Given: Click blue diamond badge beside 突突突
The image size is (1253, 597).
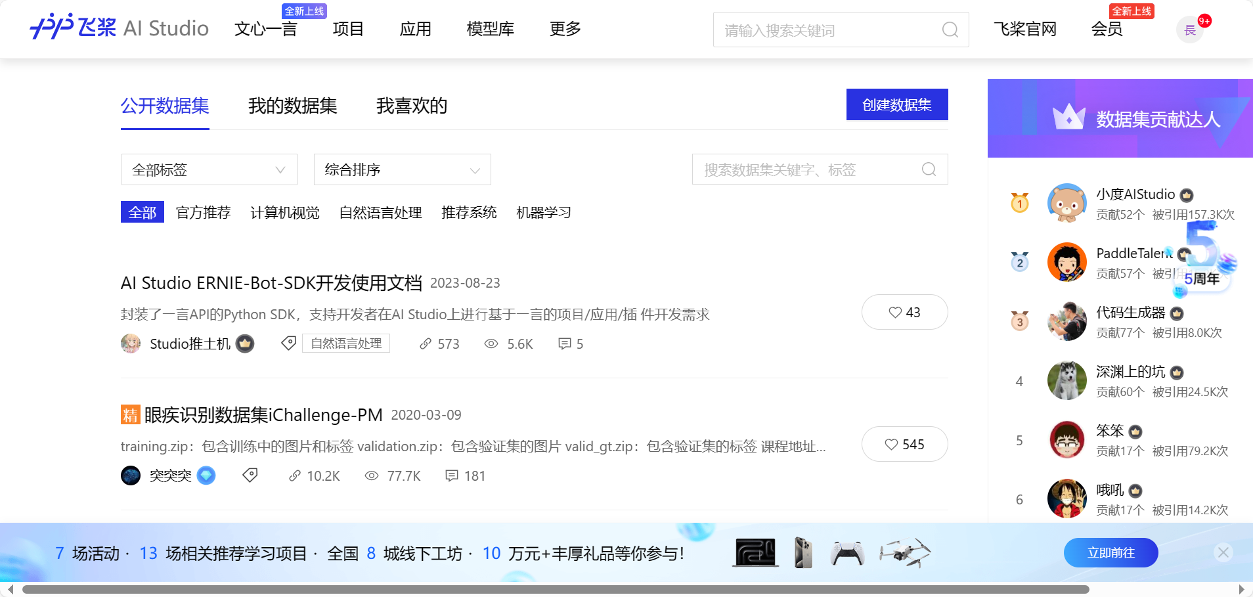Looking at the screenshot, I should (x=206, y=475).
